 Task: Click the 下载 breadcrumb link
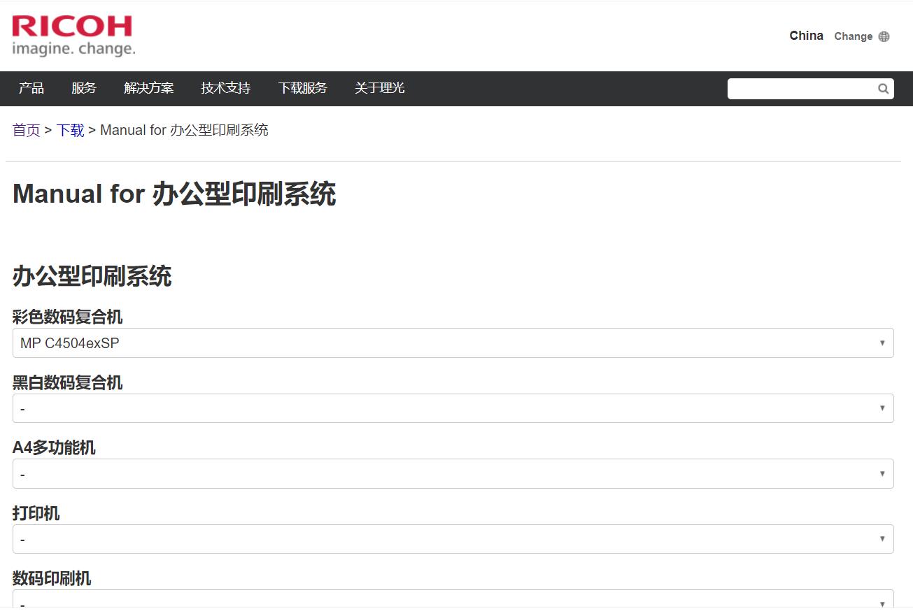pyautogui.click(x=70, y=130)
